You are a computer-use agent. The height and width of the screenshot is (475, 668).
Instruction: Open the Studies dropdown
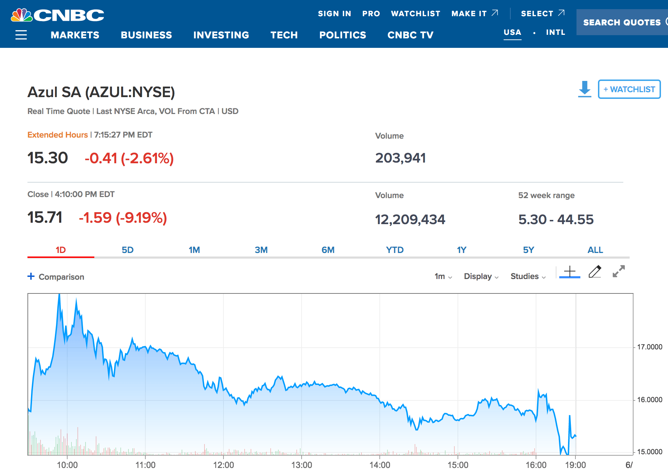point(528,277)
